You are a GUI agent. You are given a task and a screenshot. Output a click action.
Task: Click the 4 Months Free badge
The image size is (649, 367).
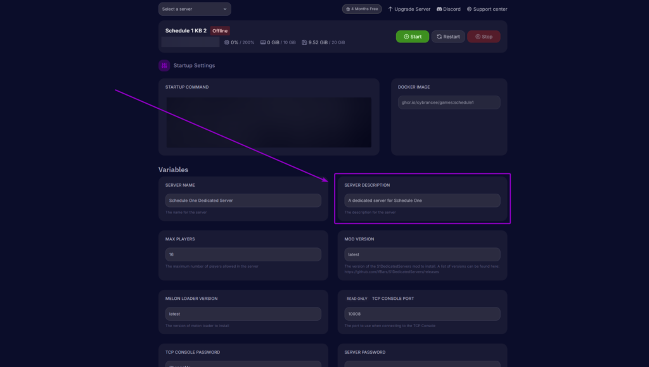click(362, 9)
